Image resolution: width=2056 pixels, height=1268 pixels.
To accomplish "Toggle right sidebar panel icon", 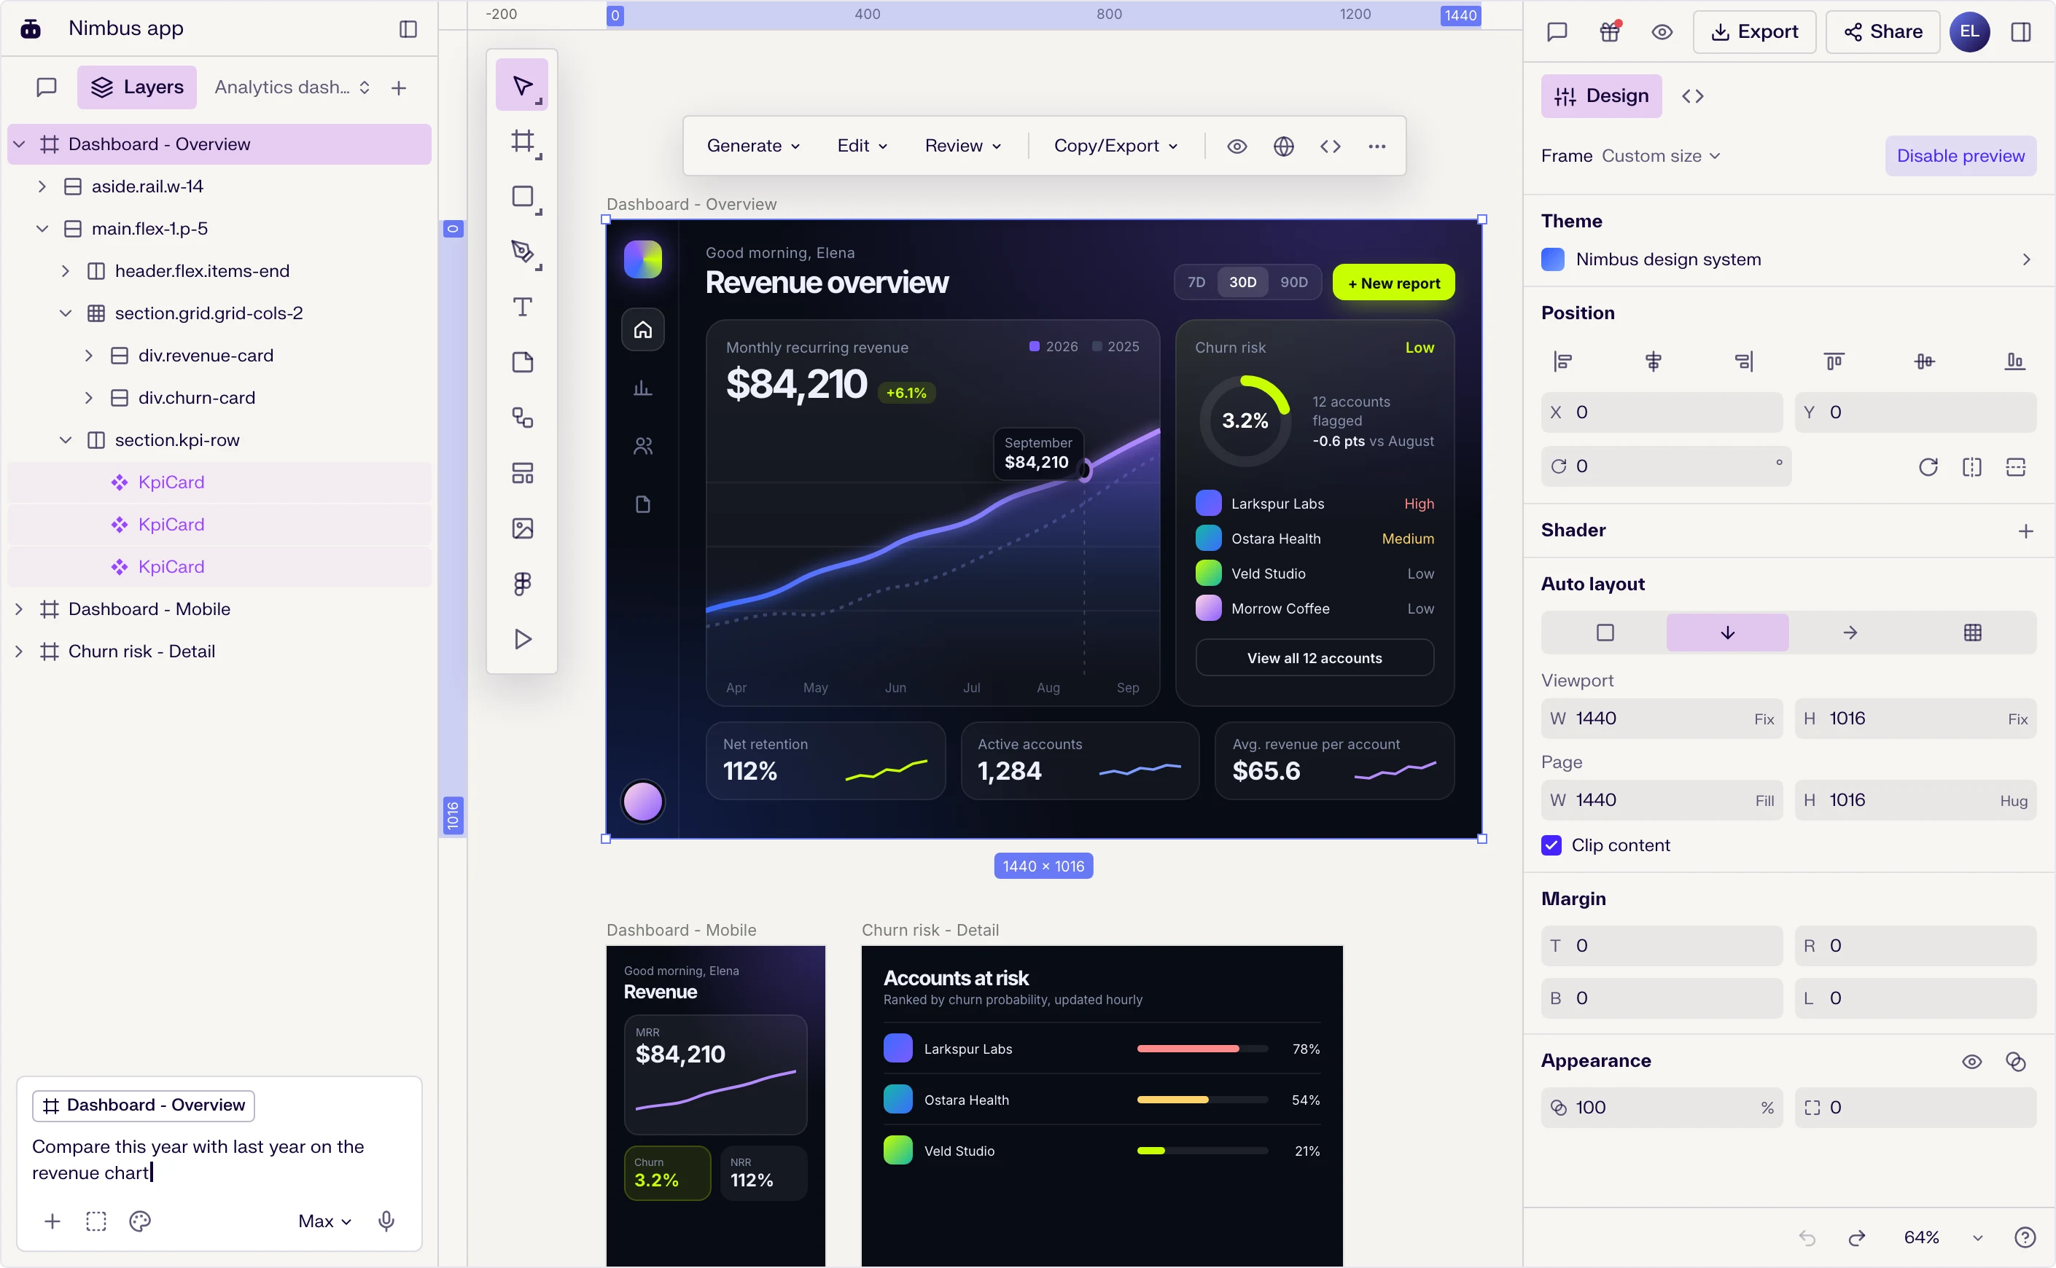I will coord(2020,32).
